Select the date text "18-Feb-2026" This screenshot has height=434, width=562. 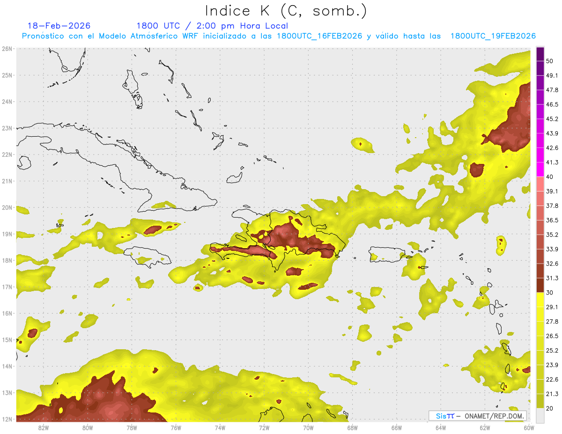pyautogui.click(x=59, y=26)
